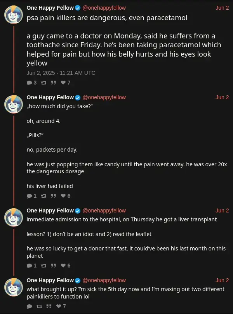
Task: Retweet the last tweet about painkillers
Action: point(38,306)
